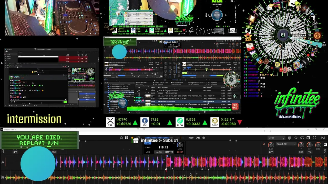Adjust the LP knob on the Reverb unit
The height and width of the screenshot is (184, 328).
point(310,145)
